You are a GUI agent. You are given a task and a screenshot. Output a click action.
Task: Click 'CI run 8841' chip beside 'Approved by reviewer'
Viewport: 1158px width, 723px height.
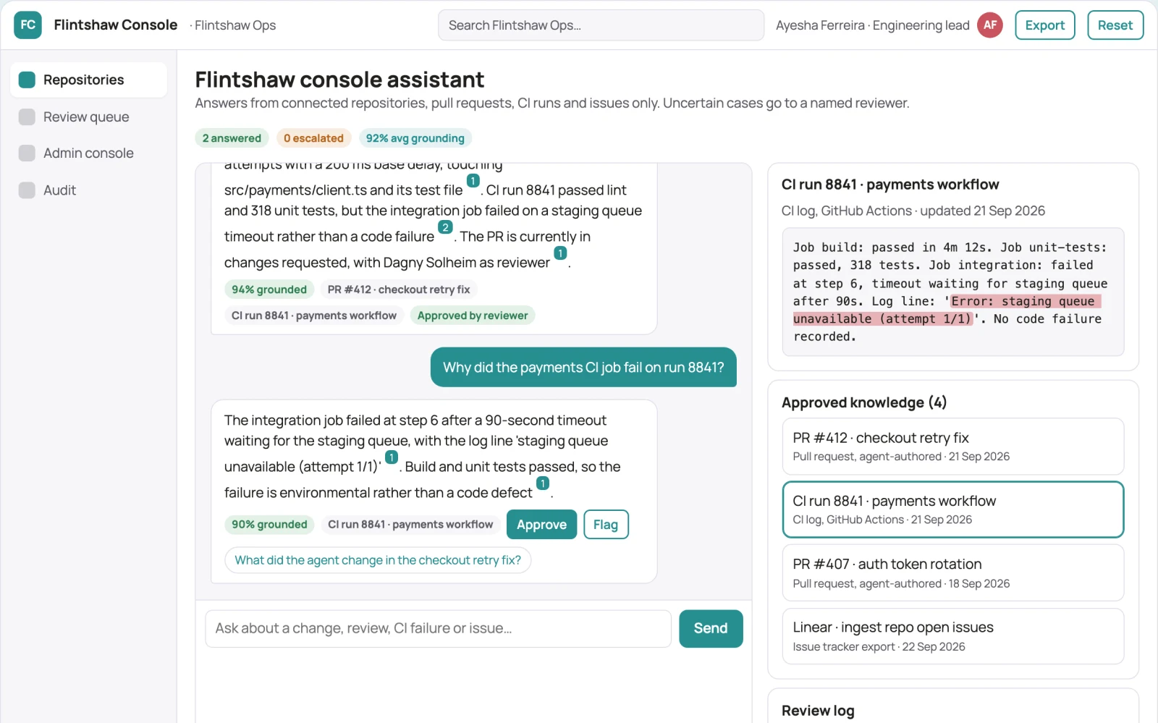pyautogui.click(x=314, y=316)
